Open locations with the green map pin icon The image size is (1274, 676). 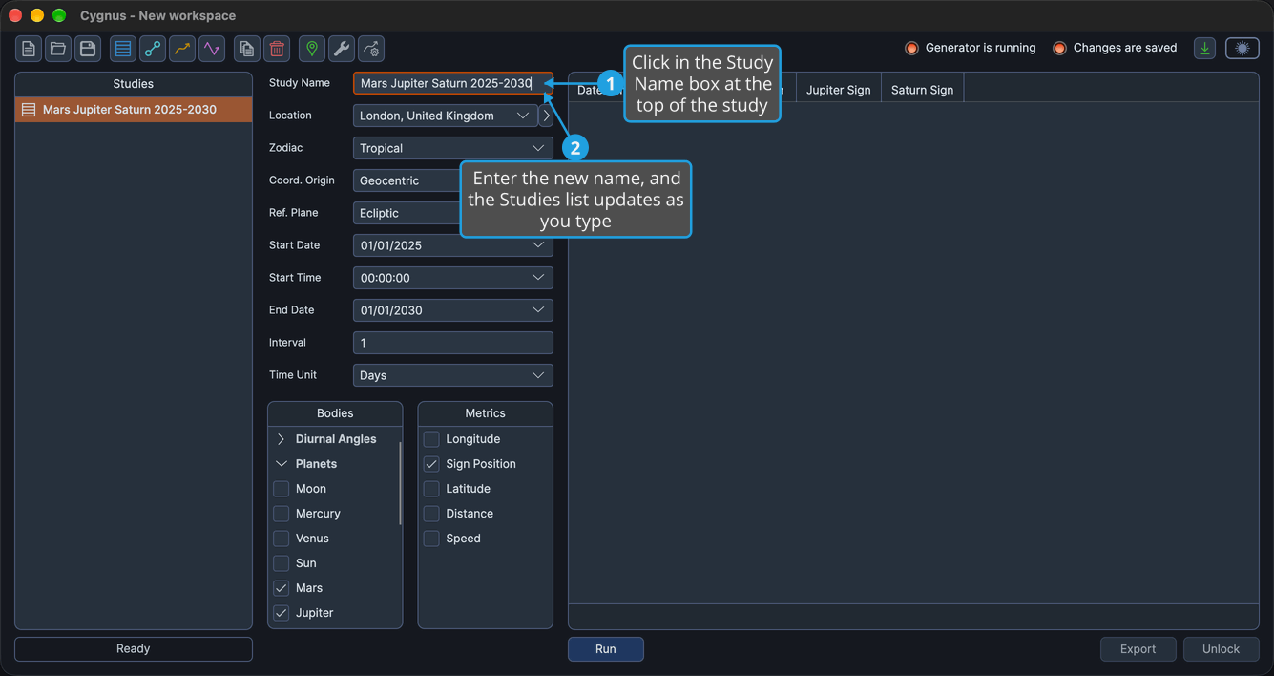click(x=312, y=49)
